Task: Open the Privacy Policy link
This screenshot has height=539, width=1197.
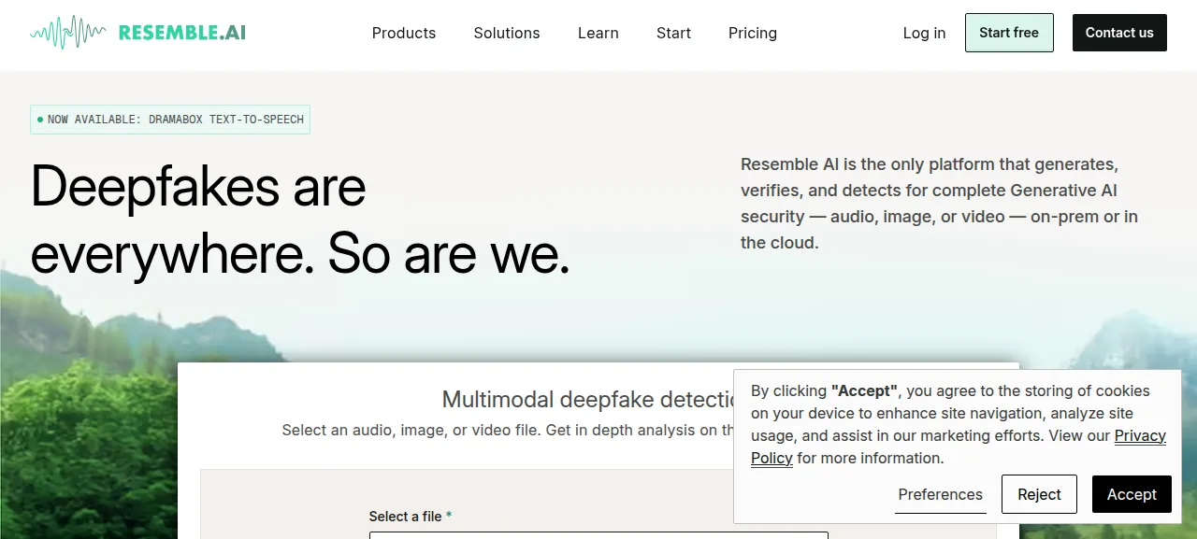Action: tap(959, 447)
